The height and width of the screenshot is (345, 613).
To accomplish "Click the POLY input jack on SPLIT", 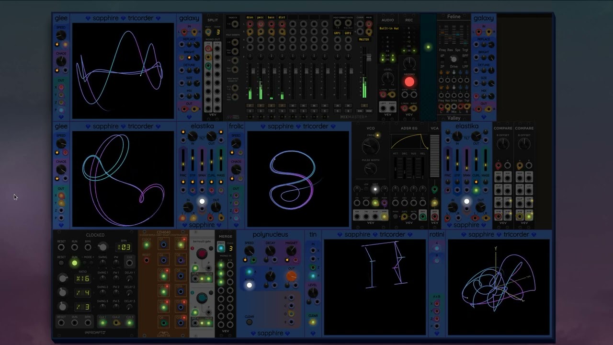I will (x=209, y=32).
